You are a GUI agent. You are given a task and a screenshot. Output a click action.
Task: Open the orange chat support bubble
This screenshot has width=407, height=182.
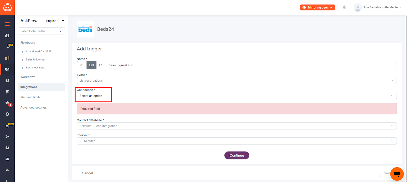click(x=397, y=174)
